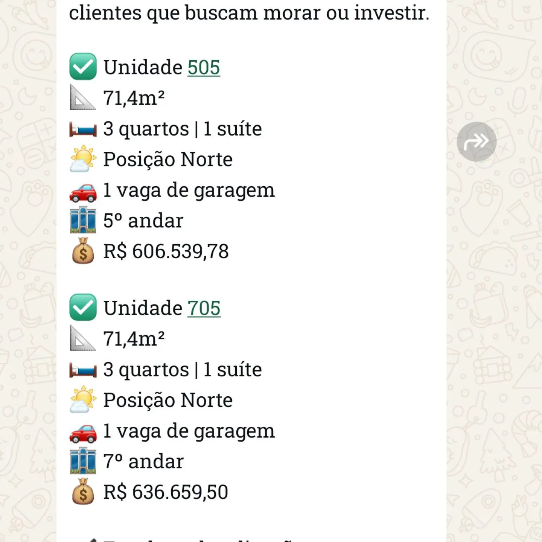Click the building emoji next to 7º andar
The width and height of the screenshot is (542, 542).
click(x=83, y=461)
